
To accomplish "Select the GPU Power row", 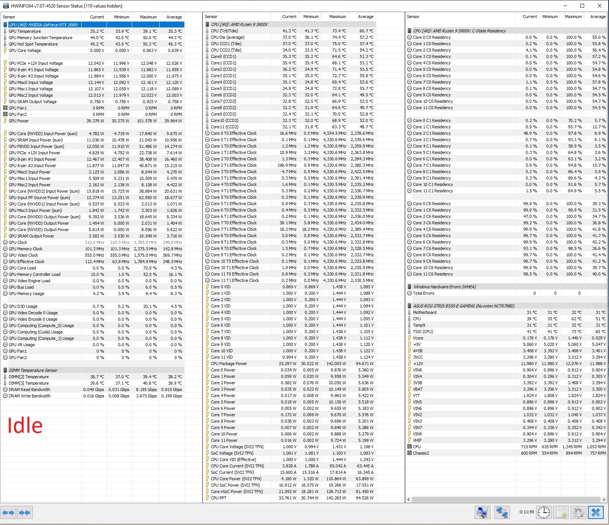I will click(x=93, y=121).
